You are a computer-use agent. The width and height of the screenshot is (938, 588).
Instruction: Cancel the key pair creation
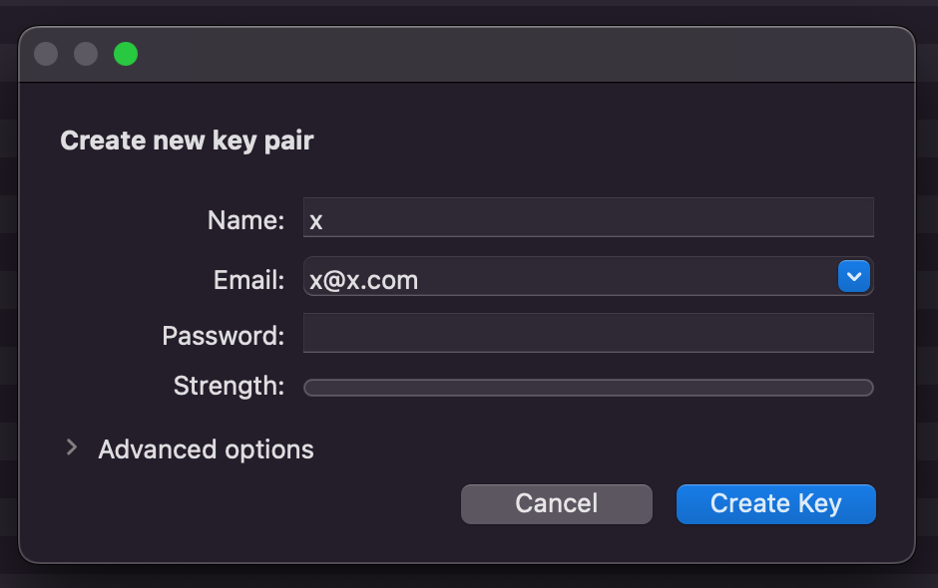click(557, 503)
